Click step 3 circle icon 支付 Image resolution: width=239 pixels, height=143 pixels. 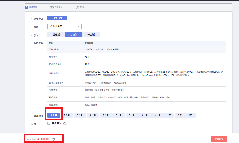pos(77,7)
